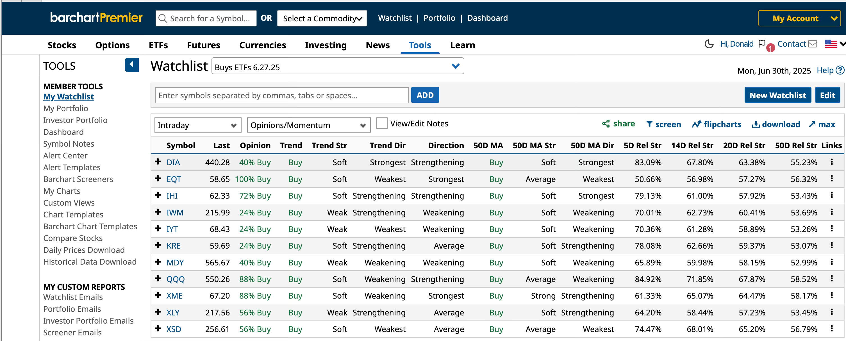Open Historical Data Download link
Image resolution: width=846 pixels, height=341 pixels.
(x=90, y=262)
